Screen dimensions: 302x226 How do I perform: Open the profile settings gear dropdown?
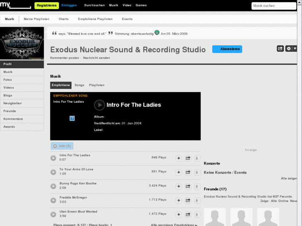[x=291, y=49]
